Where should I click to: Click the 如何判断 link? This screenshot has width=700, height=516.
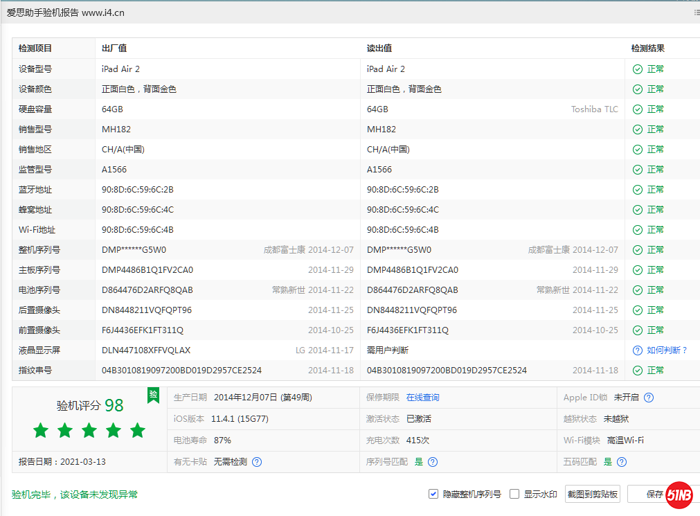point(667,350)
